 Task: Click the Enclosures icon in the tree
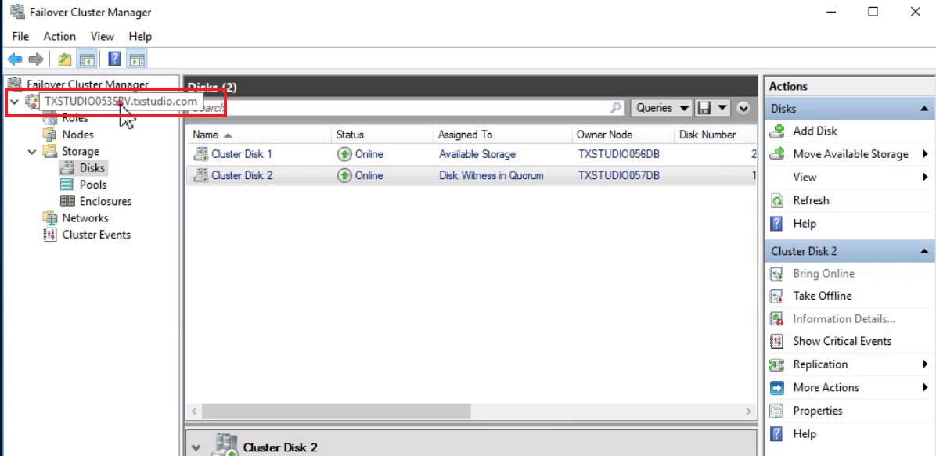tap(67, 201)
